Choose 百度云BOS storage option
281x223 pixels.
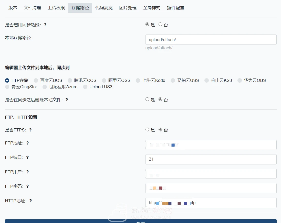36,81
